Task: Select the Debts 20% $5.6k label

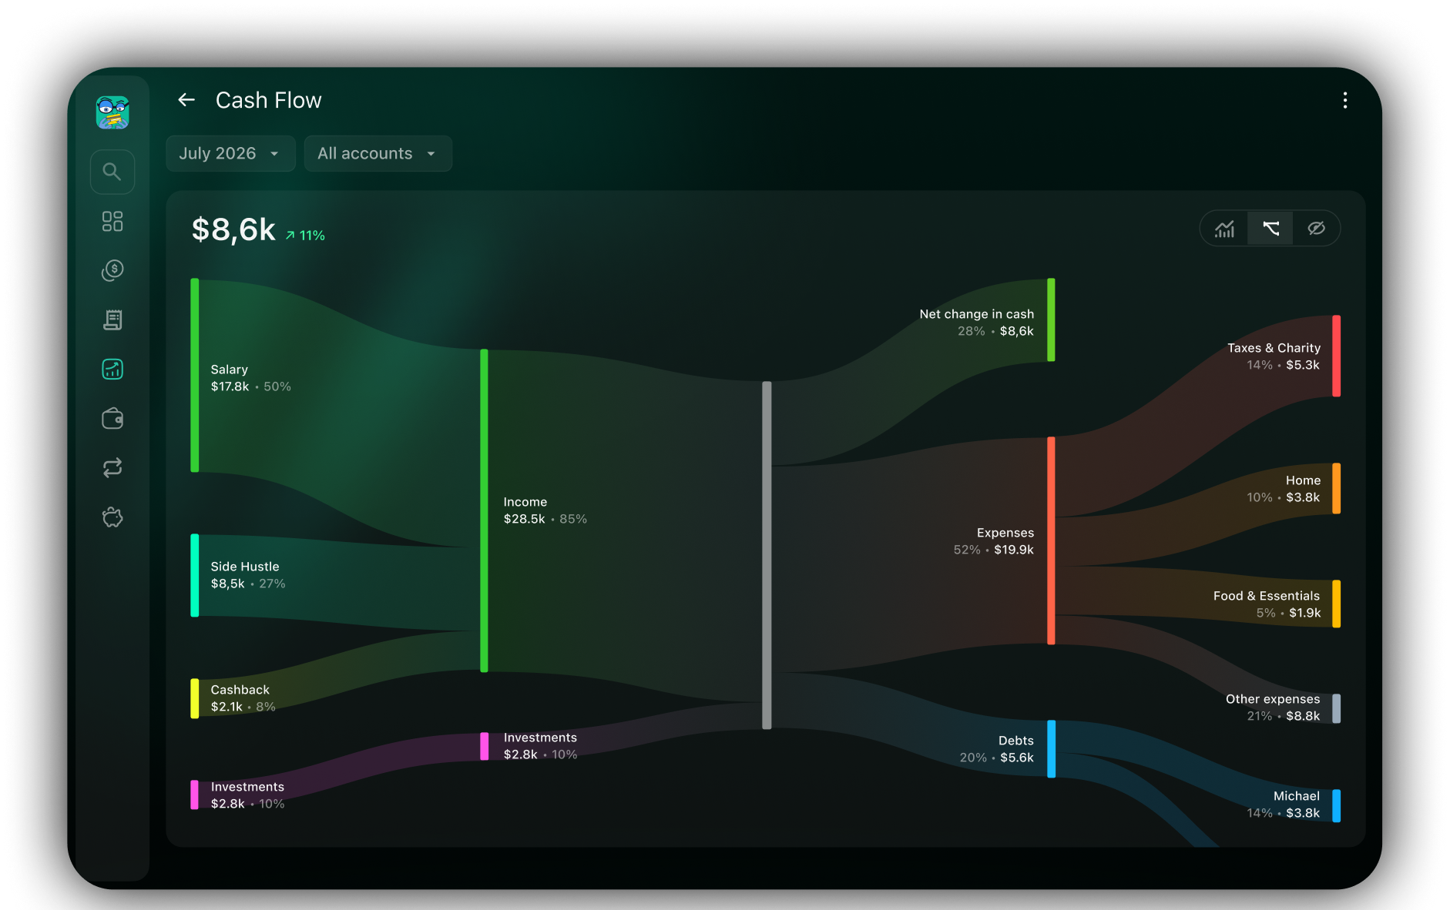Action: [x=996, y=749]
